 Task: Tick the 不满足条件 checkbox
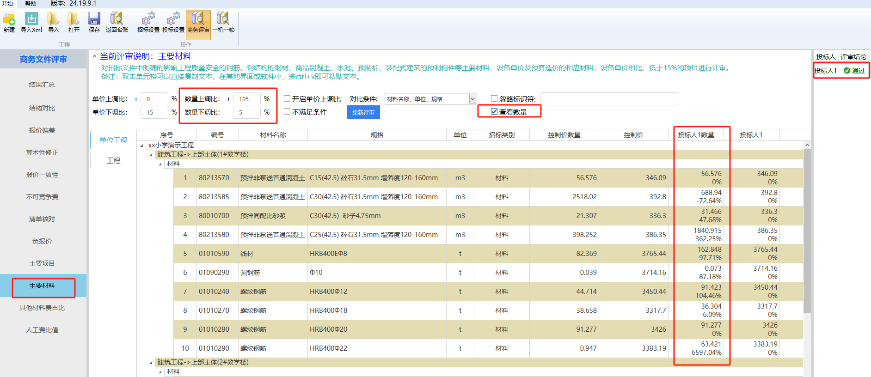tap(287, 111)
